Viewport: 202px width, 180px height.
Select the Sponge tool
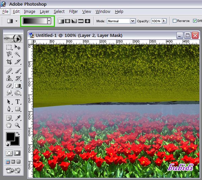[18, 93]
